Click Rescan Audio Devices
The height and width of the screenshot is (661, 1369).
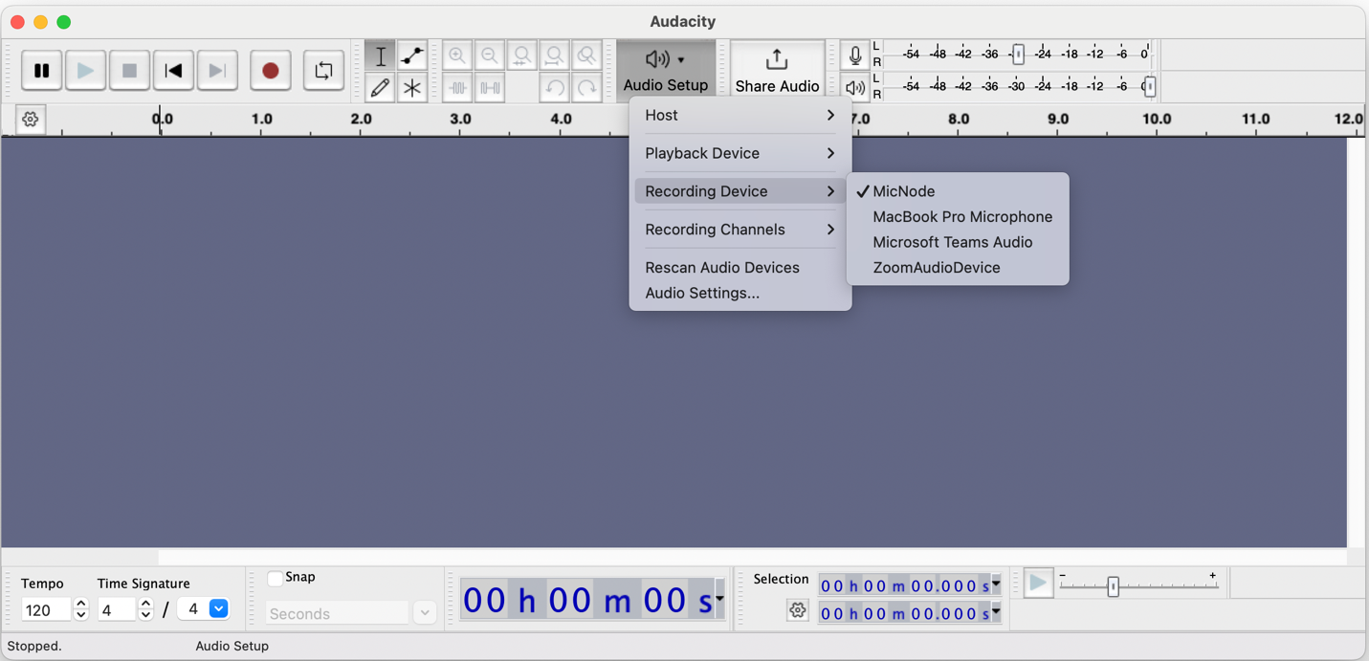coord(723,267)
